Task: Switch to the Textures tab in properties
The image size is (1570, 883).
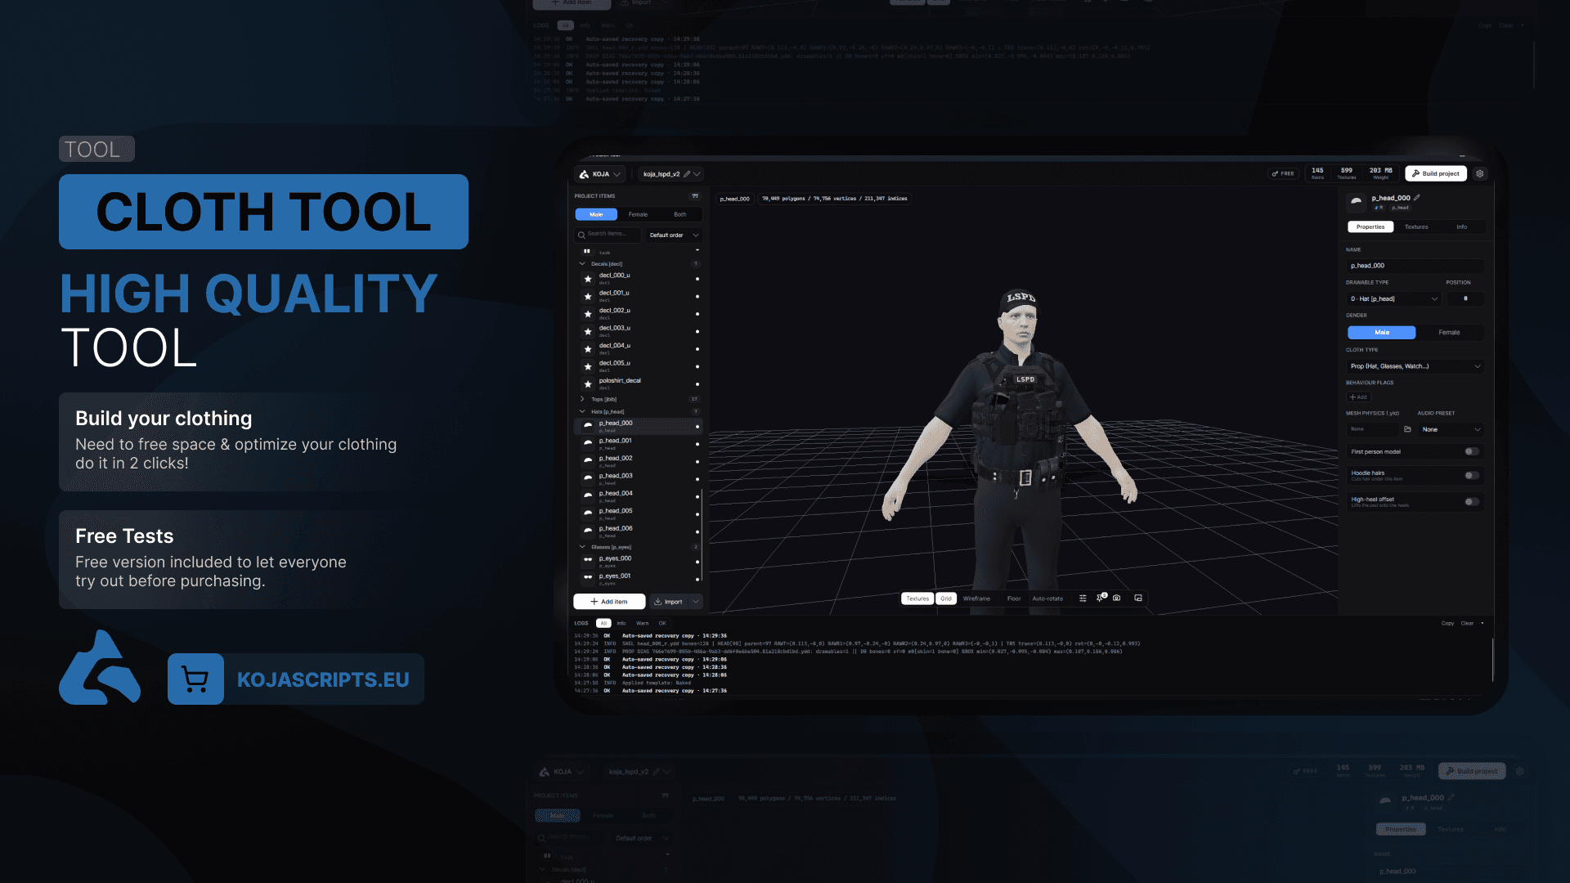Action: point(1416,227)
